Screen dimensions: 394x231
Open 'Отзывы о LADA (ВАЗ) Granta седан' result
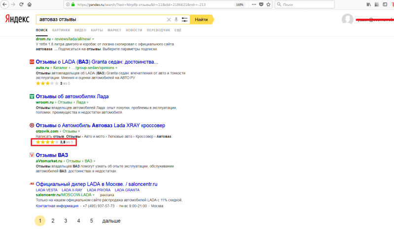click(97, 62)
